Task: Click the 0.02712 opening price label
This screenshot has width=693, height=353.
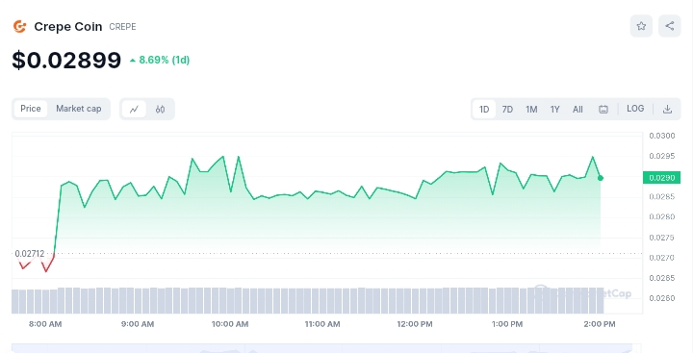Action: point(30,254)
